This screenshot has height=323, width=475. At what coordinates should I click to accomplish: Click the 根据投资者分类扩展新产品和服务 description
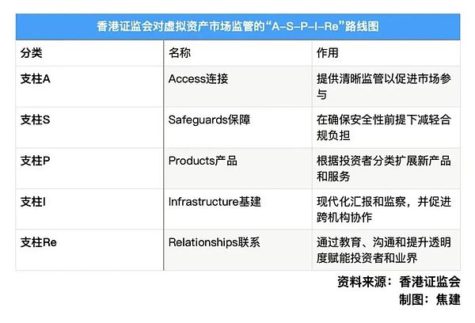[x=383, y=169]
